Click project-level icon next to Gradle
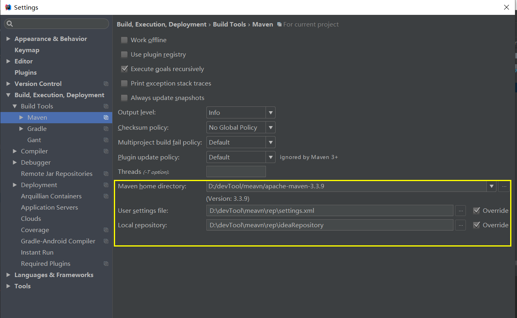 [106, 129]
